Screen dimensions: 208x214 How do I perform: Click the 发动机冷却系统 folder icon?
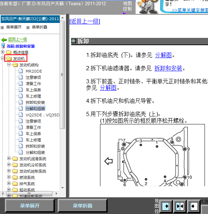[x=15, y=165]
